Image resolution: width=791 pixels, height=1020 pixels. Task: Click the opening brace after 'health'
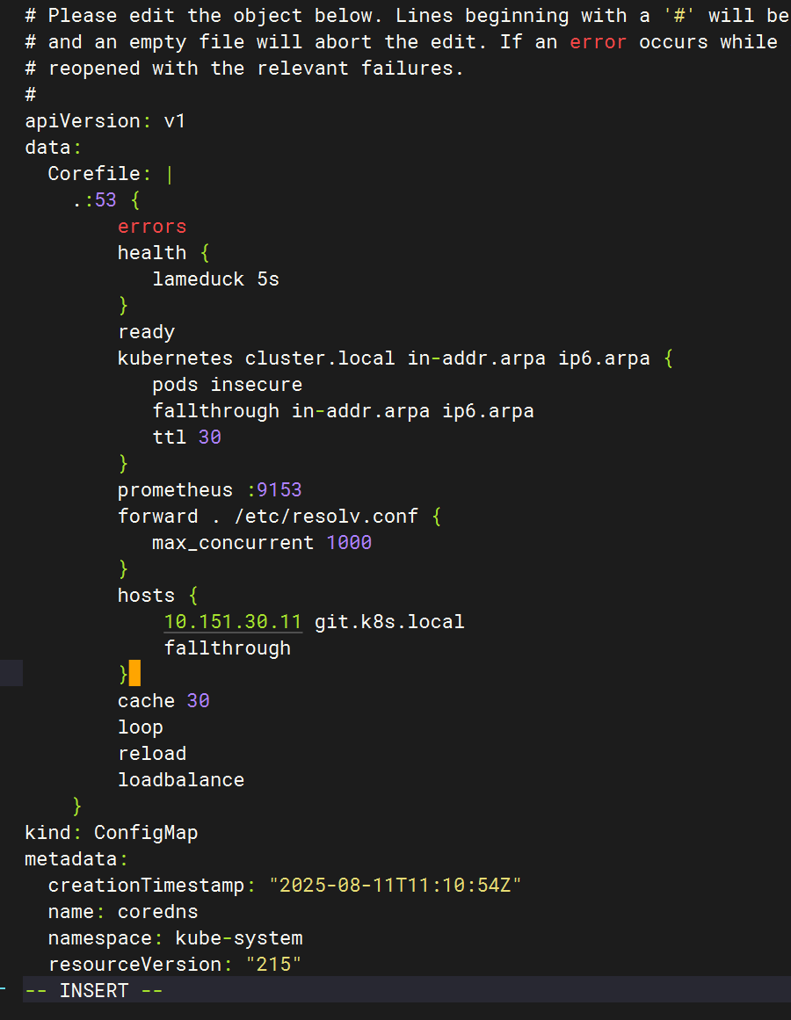pos(205,252)
